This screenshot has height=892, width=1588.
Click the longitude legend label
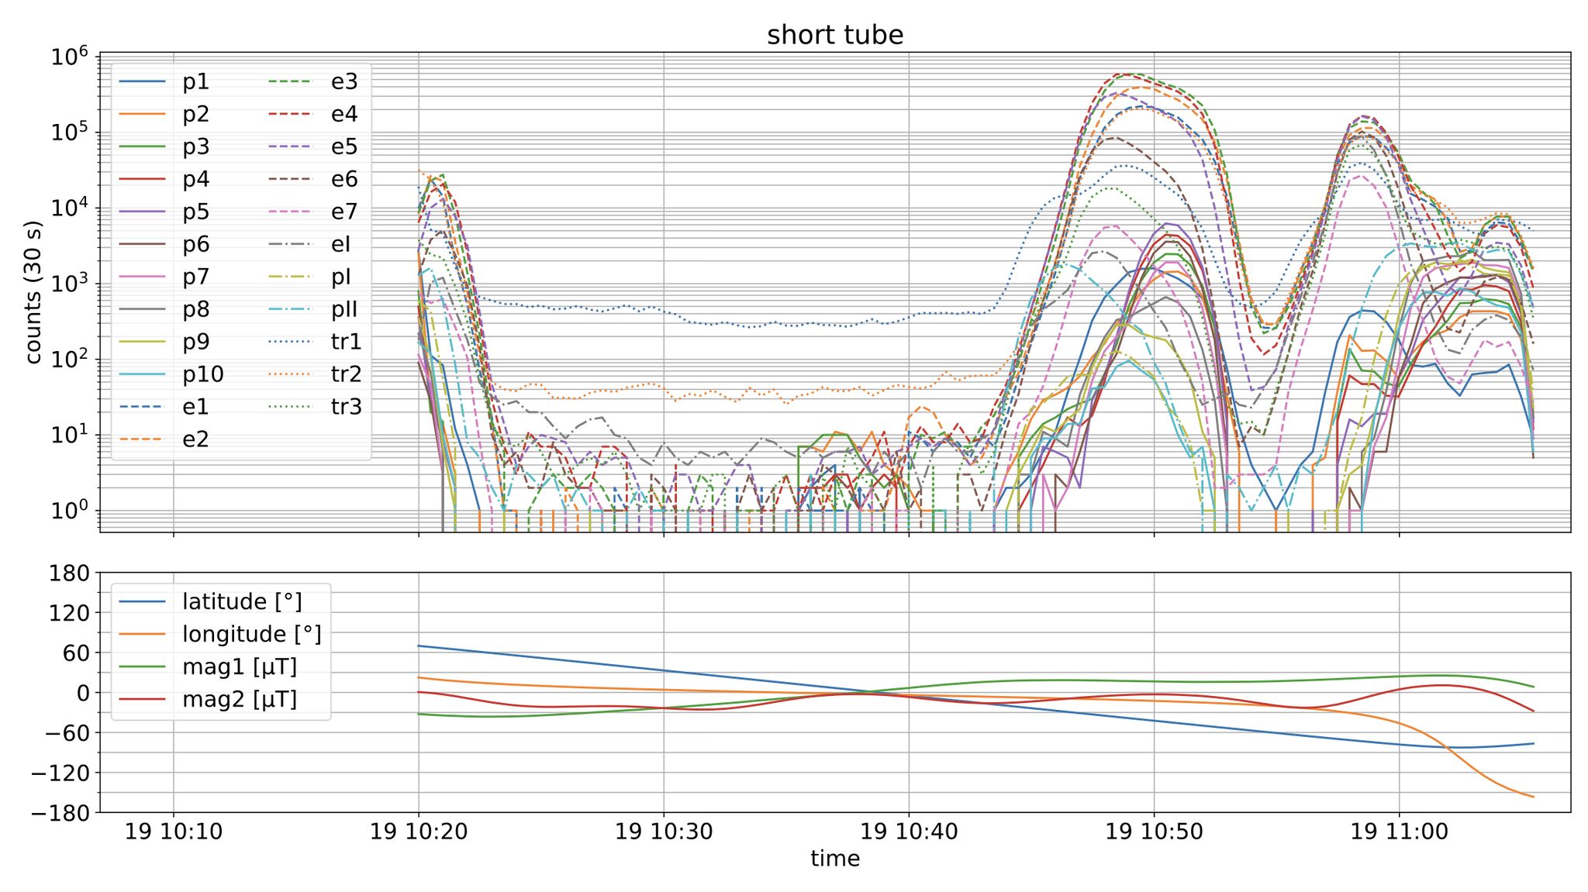(251, 634)
